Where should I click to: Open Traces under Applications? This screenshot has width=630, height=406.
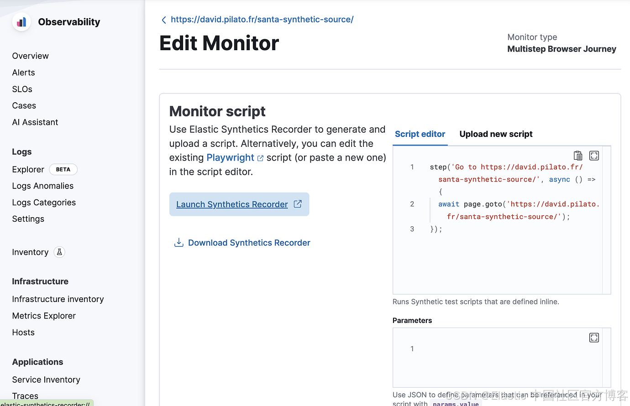25,396
